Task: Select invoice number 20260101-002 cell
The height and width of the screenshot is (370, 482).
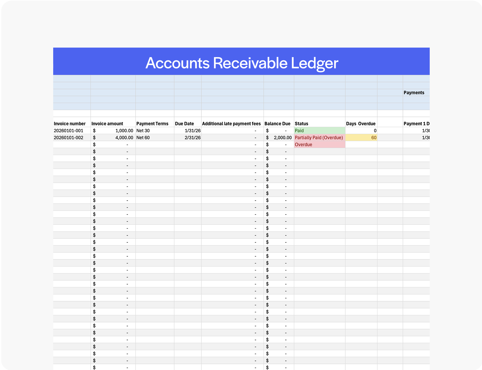Action: tap(72, 137)
